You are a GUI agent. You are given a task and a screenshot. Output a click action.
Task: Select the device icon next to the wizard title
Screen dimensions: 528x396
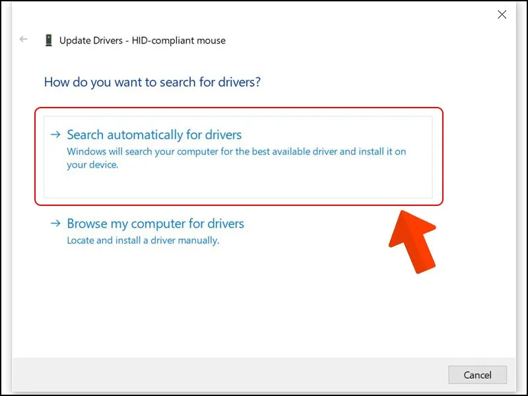(49, 40)
